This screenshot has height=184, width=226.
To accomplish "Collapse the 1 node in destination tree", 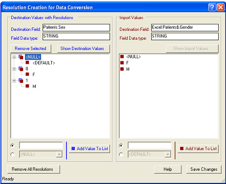I will point(14,80).
